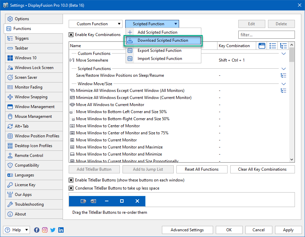Switch to grouped tree view icon
Image resolution: width=305 pixels, height=237 pixels.
[283, 46]
